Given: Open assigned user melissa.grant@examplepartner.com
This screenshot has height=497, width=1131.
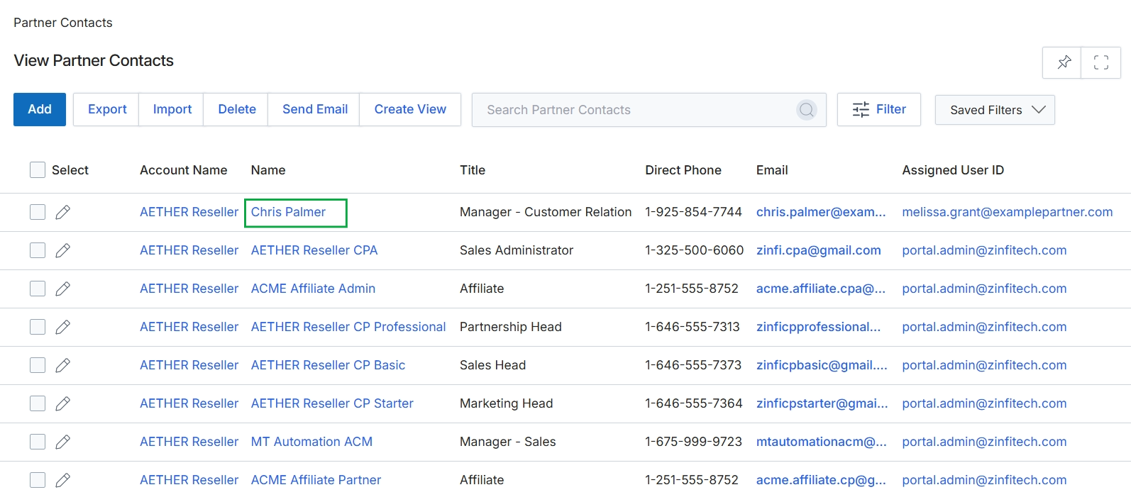Looking at the screenshot, I should 1007,212.
